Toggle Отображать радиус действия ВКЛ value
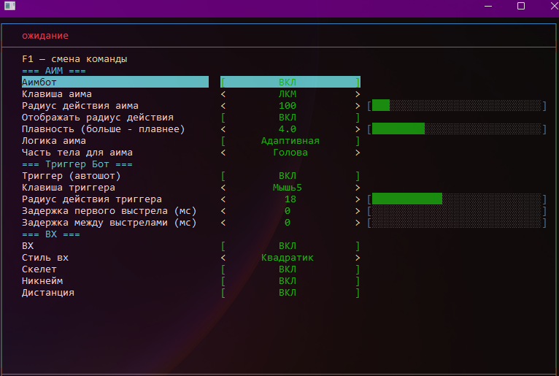Image resolution: width=559 pixels, height=376 pixels. [290, 118]
